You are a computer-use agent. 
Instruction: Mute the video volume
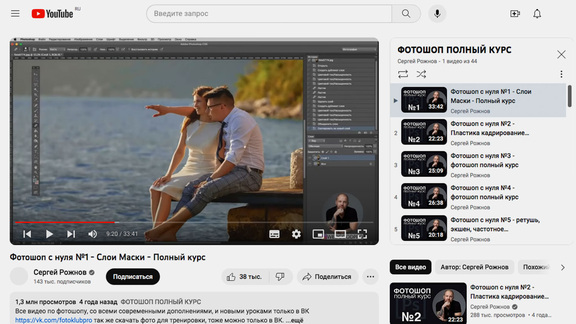pyautogui.click(x=92, y=234)
